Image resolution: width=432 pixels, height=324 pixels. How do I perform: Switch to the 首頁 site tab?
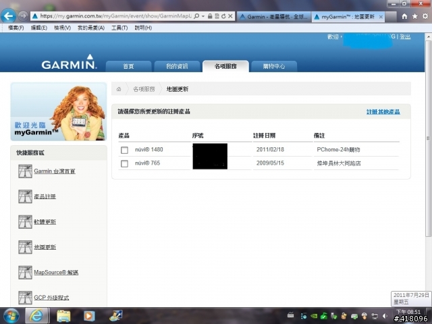coord(129,66)
